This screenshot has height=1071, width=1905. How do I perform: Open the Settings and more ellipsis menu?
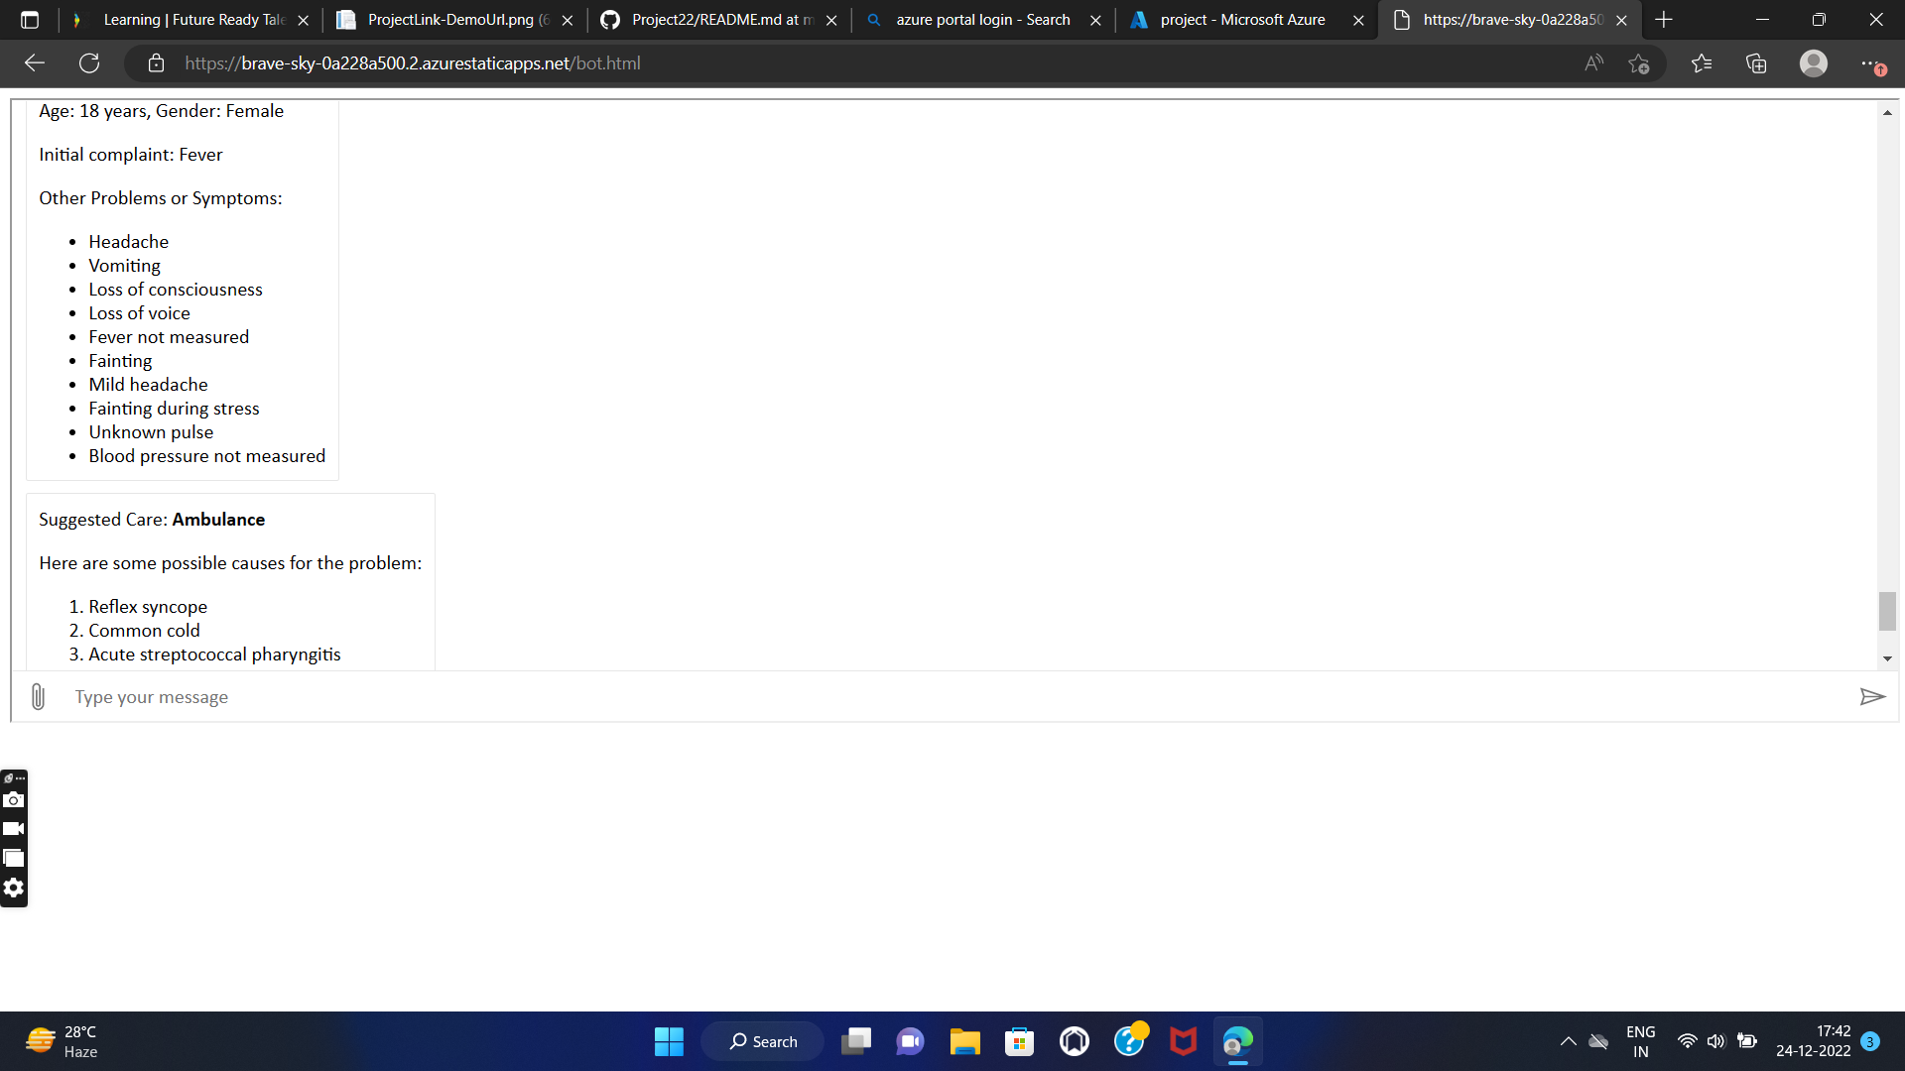click(x=1870, y=63)
